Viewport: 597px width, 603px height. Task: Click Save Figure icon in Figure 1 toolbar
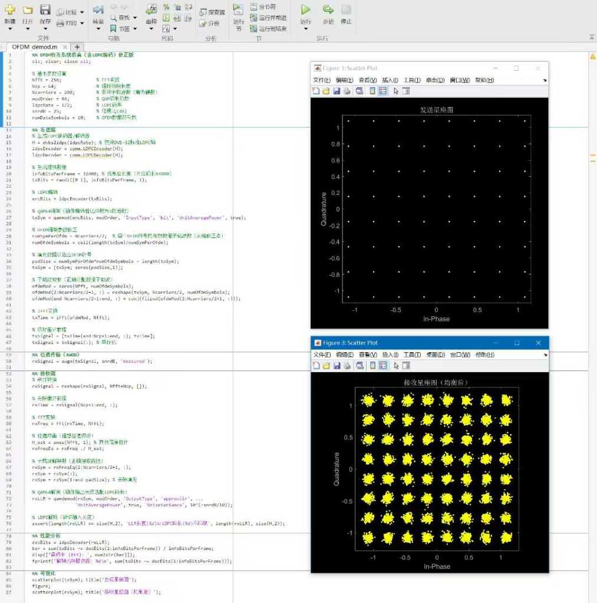337,91
